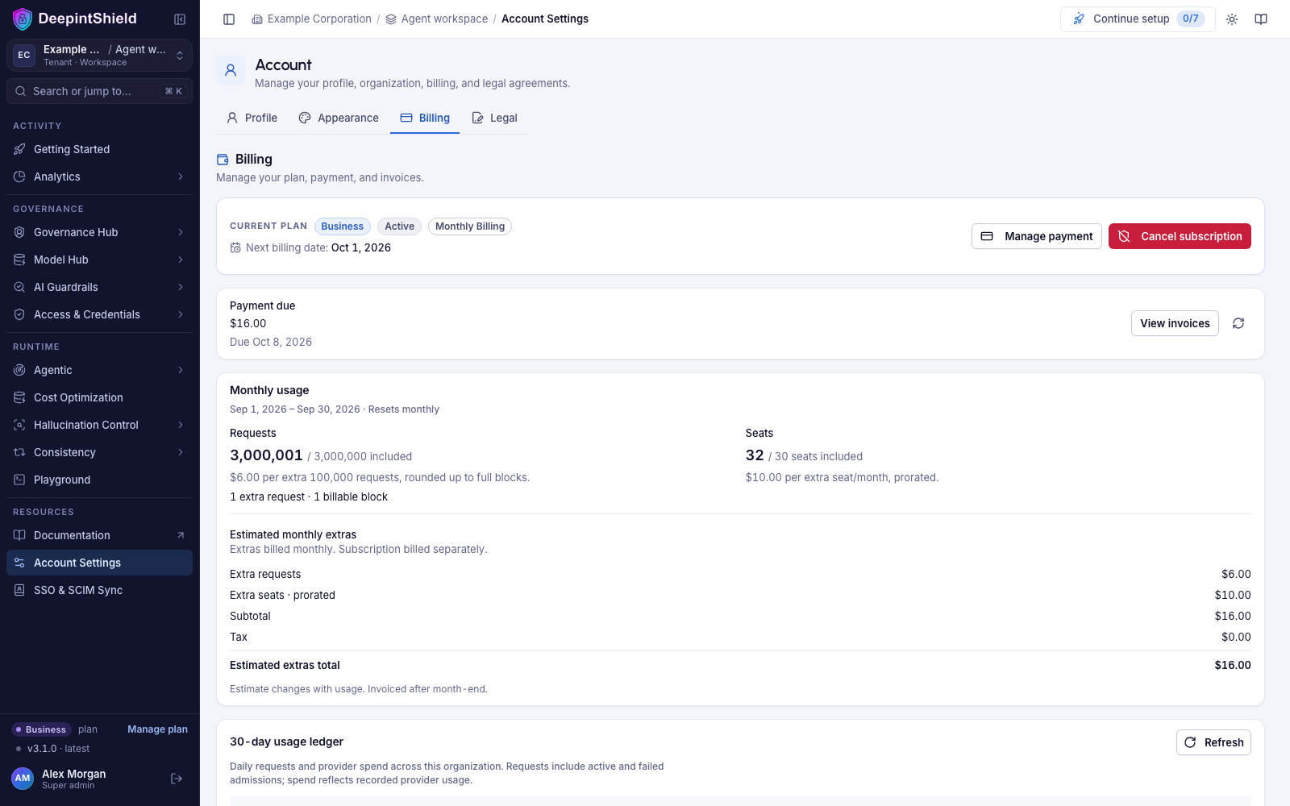Switch to the Profile tab
1290x806 pixels.
point(252,118)
